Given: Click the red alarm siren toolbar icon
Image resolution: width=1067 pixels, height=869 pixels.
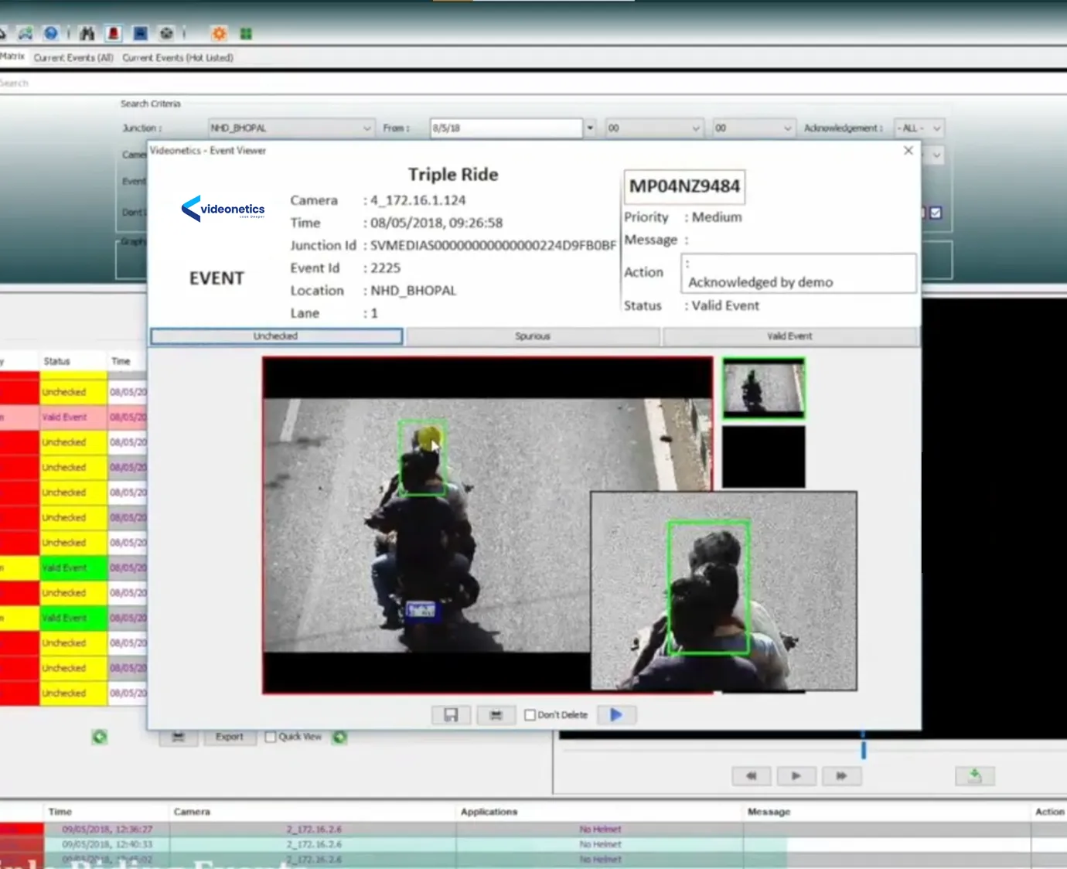Looking at the screenshot, I should [x=114, y=33].
